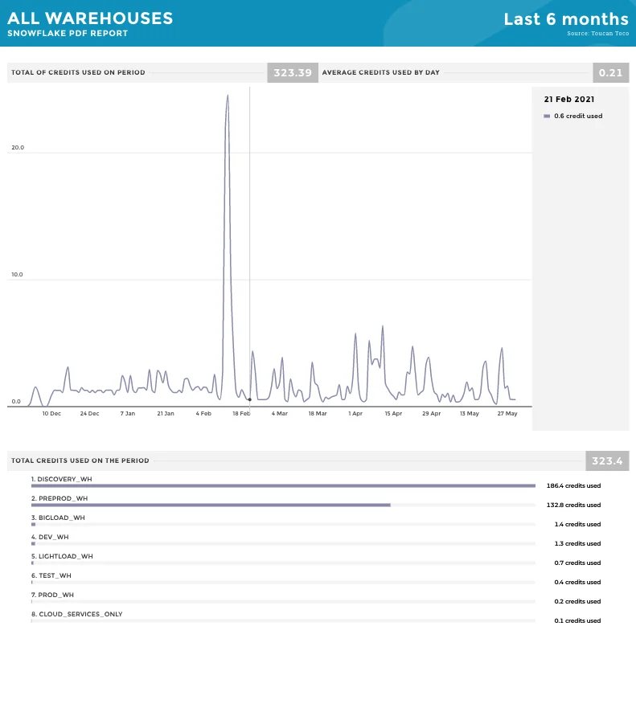Click the data point marker at 21 Feb
The height and width of the screenshot is (708, 636).
249,399
